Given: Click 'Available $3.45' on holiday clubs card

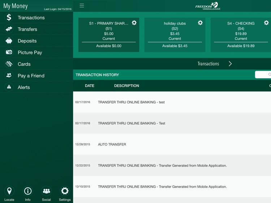Looking at the screenshot, I should (x=175, y=46).
